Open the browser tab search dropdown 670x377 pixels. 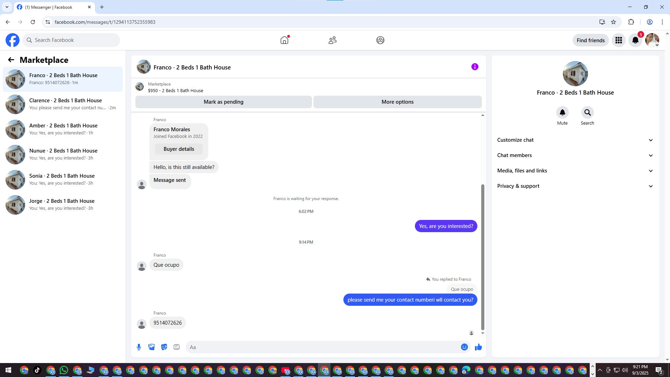7,7
